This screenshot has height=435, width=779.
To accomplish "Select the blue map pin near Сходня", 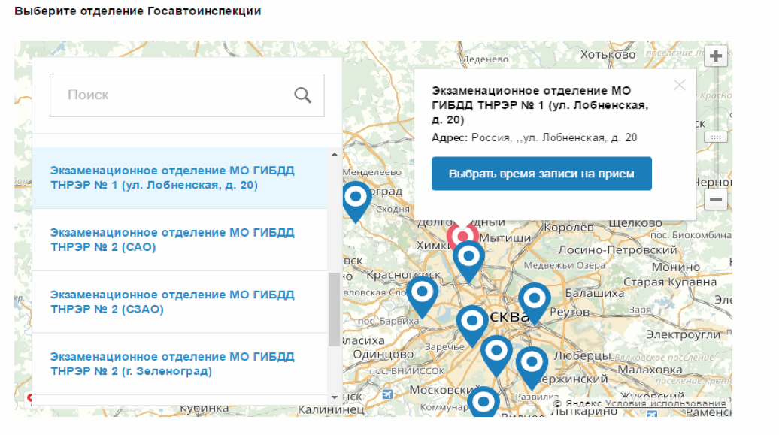I will [356, 198].
